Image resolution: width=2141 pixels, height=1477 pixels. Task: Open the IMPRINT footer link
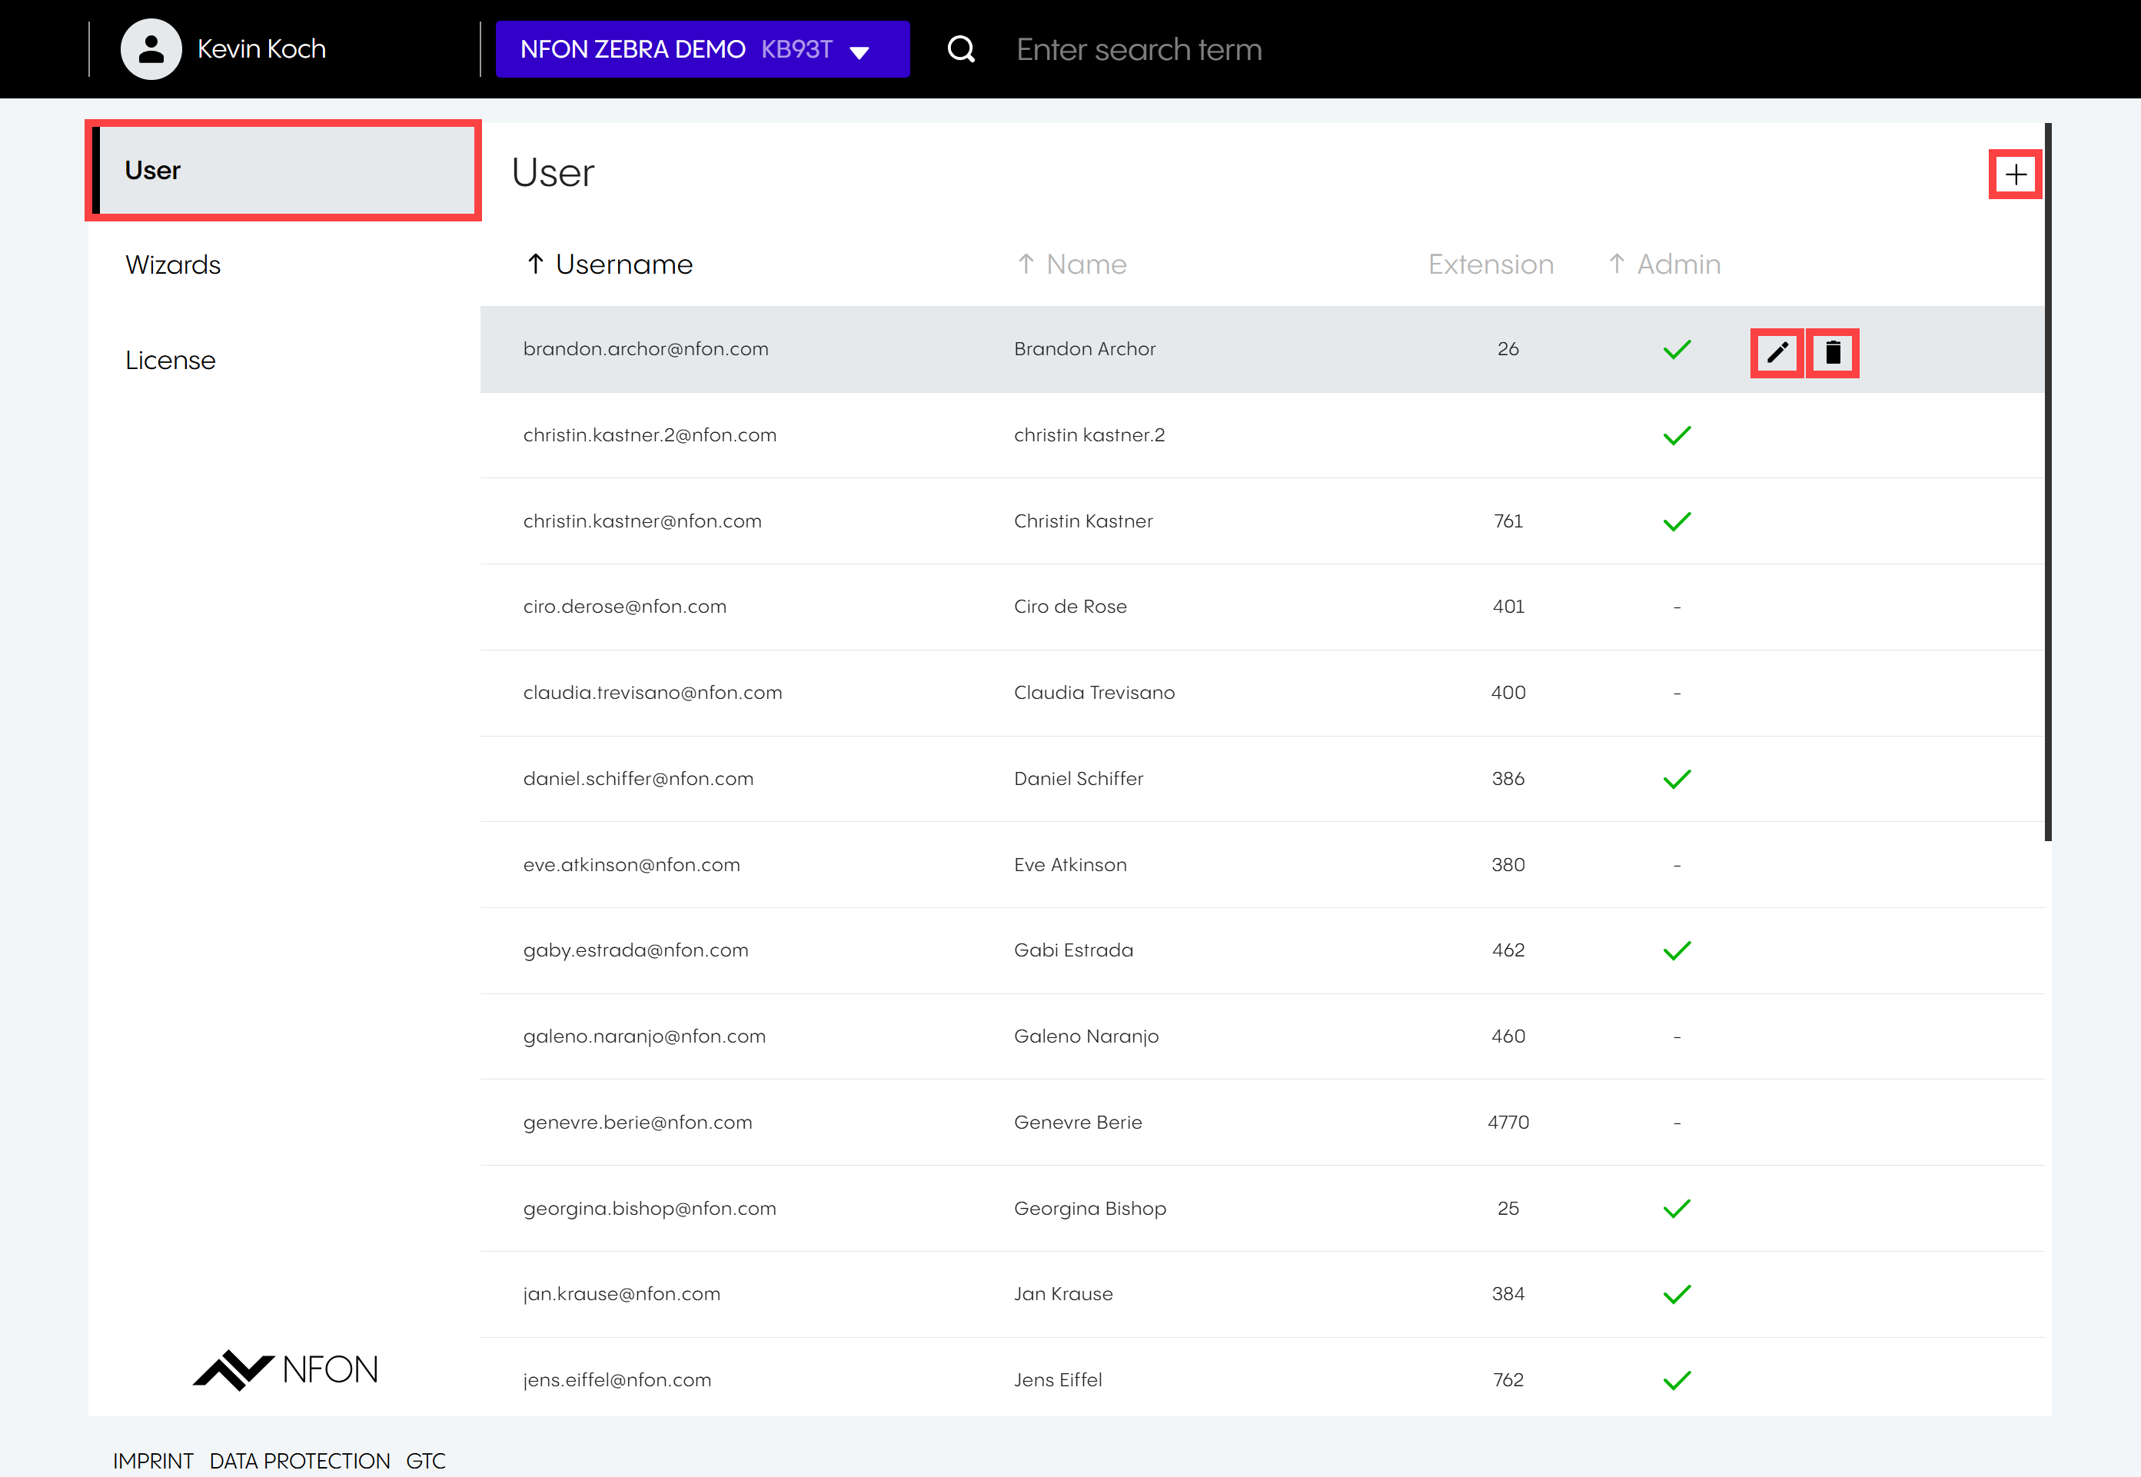tap(153, 1460)
